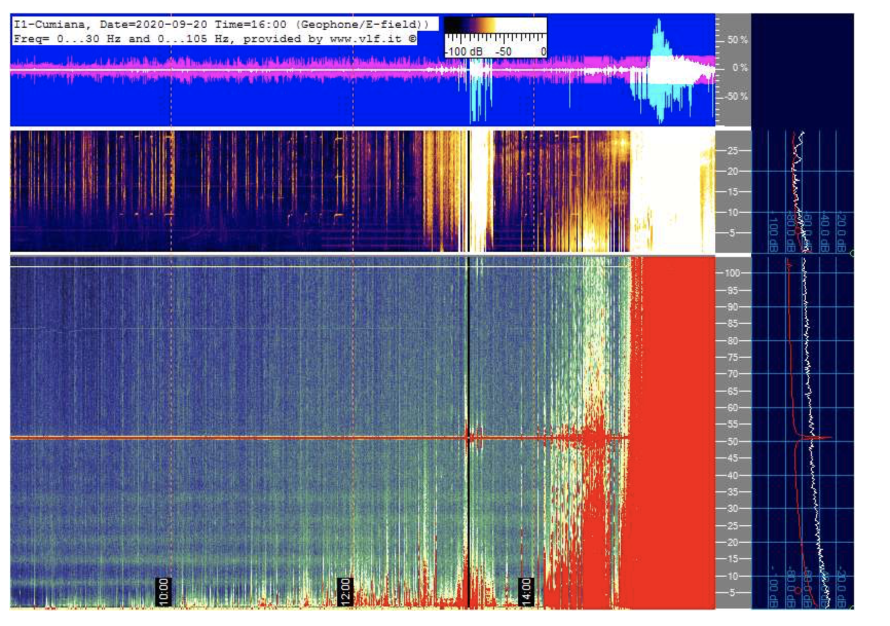Click the 90 Hz tick on the lower axis
The height and width of the screenshot is (626, 890).
[732, 307]
